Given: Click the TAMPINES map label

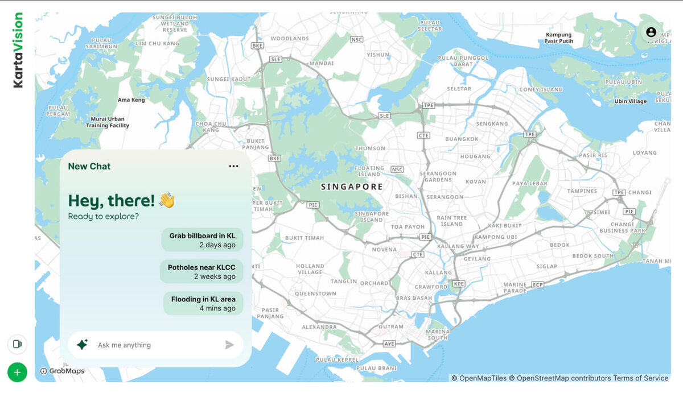Looking at the screenshot, I should pyautogui.click(x=582, y=191).
